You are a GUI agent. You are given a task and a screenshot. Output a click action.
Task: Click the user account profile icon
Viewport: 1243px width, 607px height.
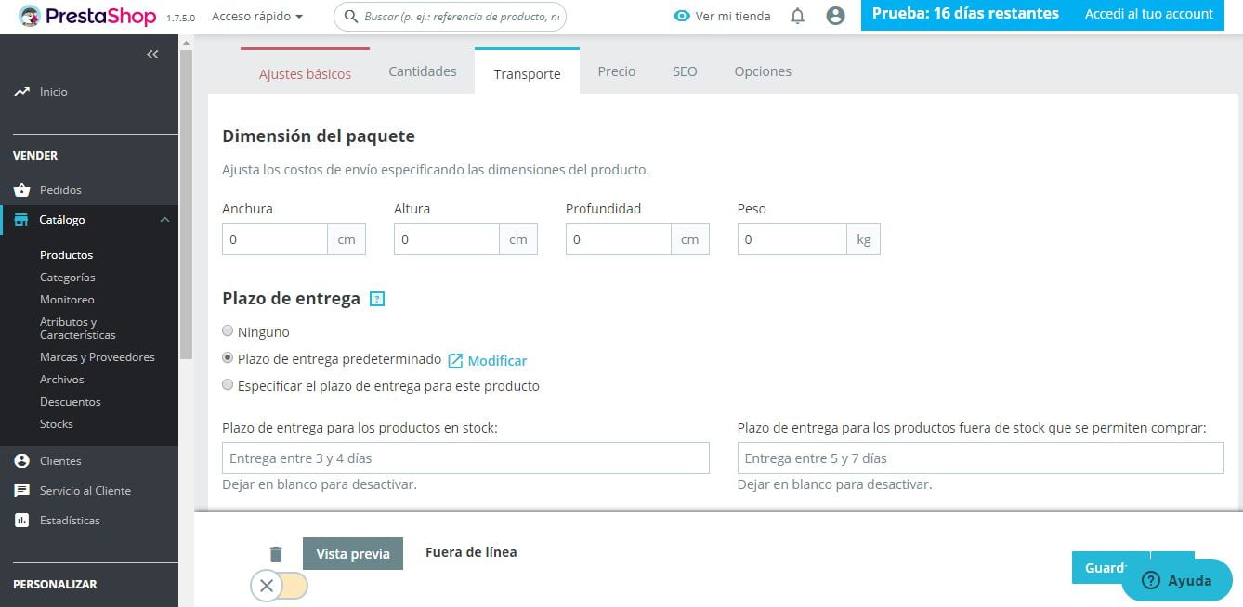click(x=833, y=16)
